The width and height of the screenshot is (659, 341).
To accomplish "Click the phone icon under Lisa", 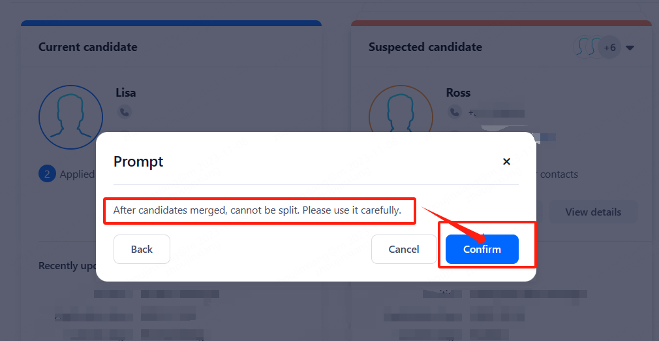I will coord(124,112).
